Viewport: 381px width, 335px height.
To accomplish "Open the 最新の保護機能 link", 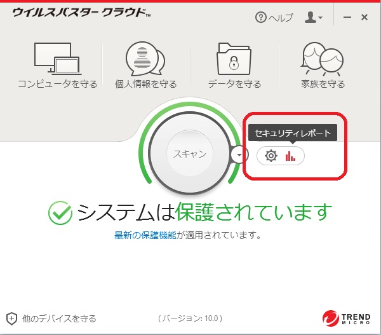I will click(x=145, y=235).
